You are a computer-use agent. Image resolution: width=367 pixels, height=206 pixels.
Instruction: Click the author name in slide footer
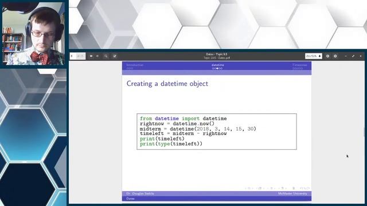[140, 193]
